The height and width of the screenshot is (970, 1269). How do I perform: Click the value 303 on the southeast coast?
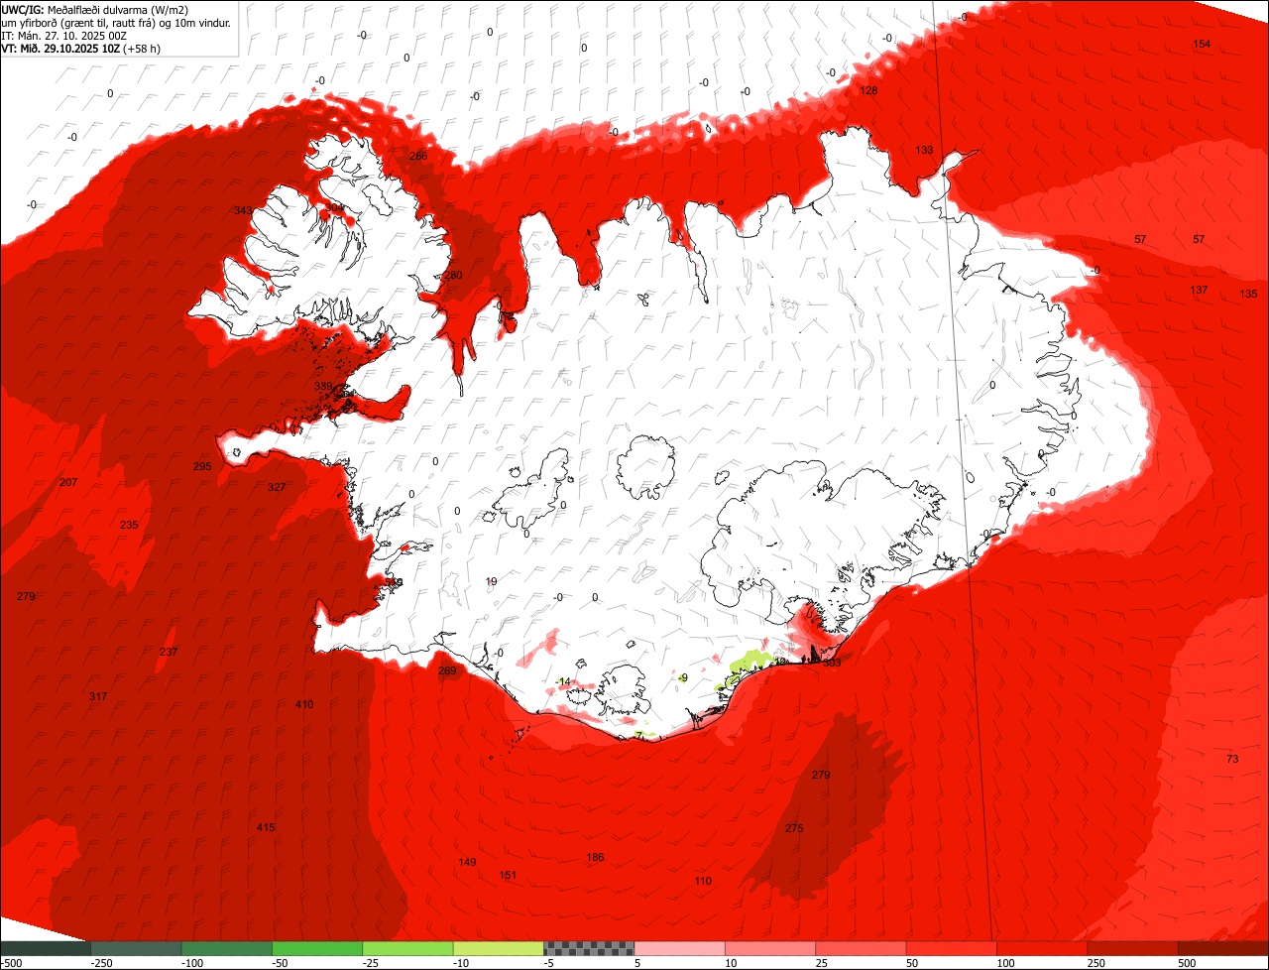(832, 662)
